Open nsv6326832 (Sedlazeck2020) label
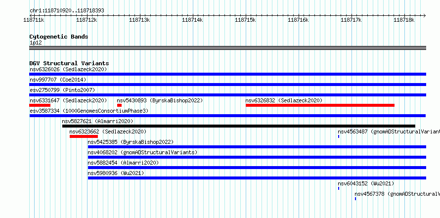Screen dimensions: 440x218 pos(284,100)
